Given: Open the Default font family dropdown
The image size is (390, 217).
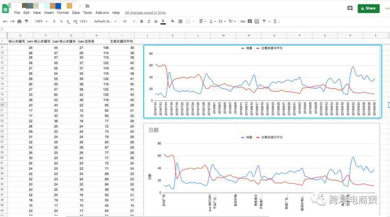Looking at the screenshot, I should pyautogui.click(x=105, y=22).
